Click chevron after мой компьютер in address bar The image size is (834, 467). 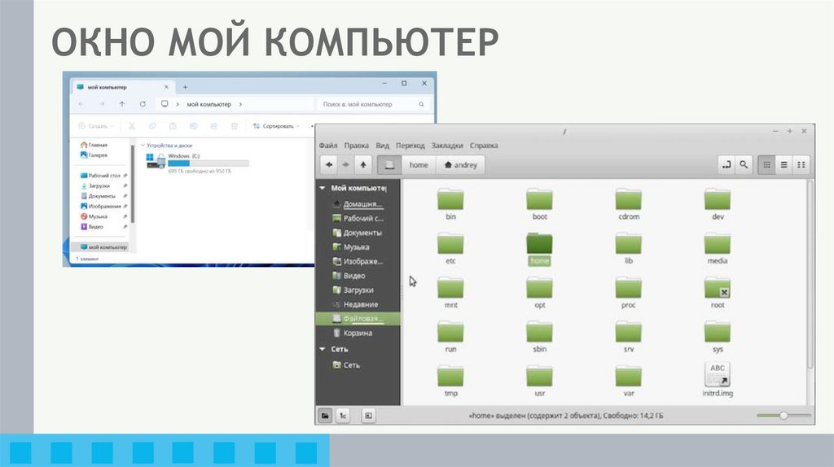pyautogui.click(x=240, y=104)
